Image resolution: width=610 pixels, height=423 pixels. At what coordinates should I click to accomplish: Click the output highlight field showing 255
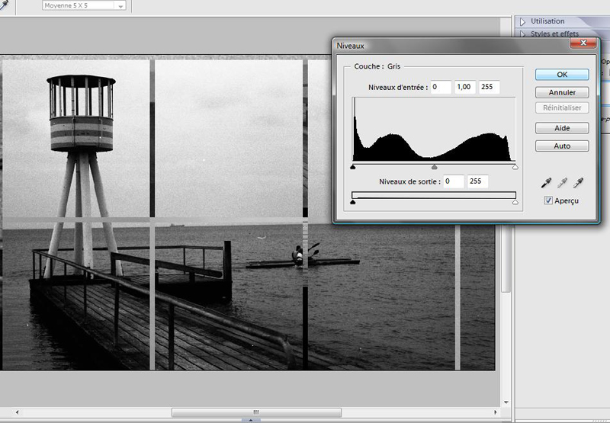[x=478, y=181]
